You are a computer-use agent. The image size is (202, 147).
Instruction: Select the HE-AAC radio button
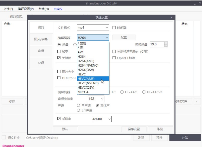(x=122, y=92)
